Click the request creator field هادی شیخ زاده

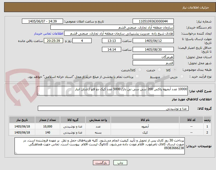[x=119, y=33]
